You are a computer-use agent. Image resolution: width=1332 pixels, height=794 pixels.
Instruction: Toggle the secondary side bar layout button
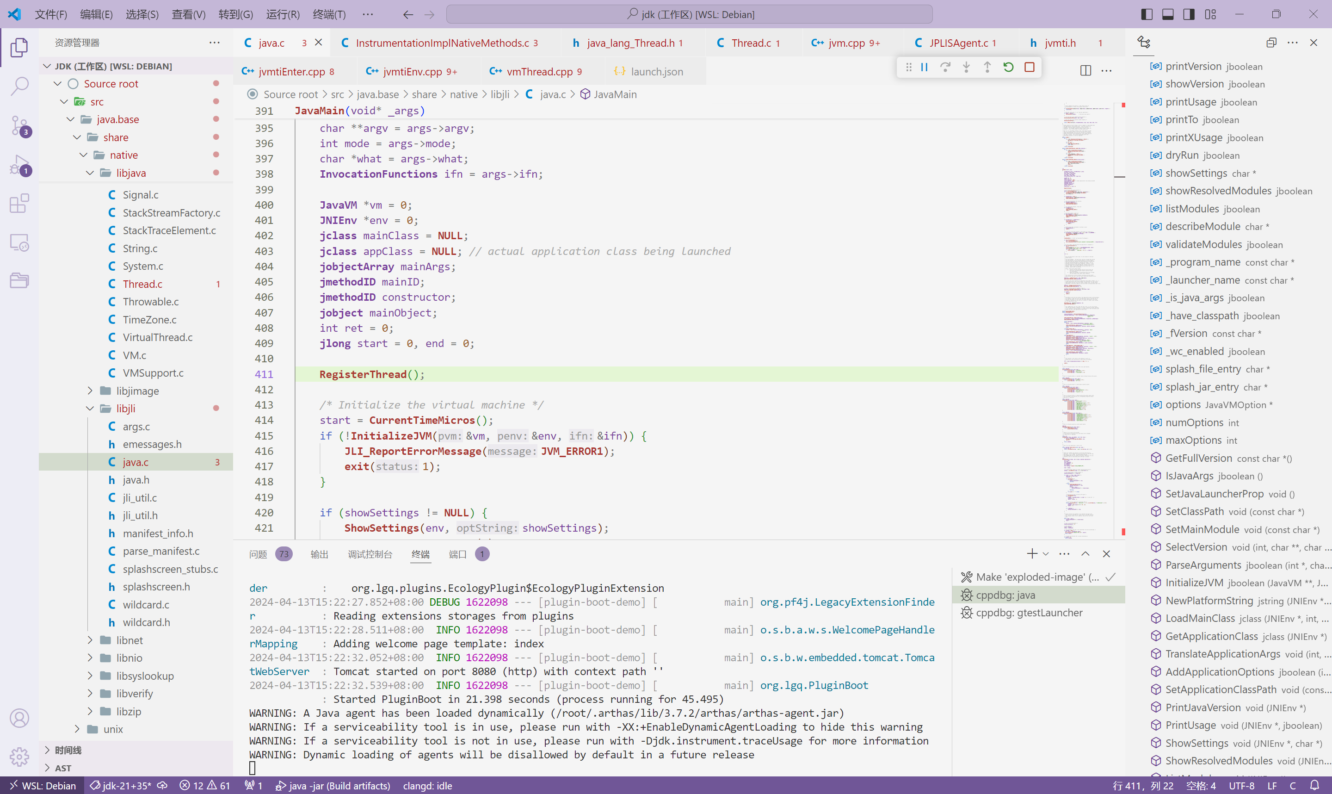point(1189,14)
